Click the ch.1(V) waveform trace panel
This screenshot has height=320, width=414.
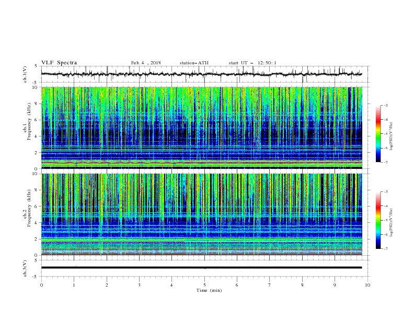coord(205,74)
